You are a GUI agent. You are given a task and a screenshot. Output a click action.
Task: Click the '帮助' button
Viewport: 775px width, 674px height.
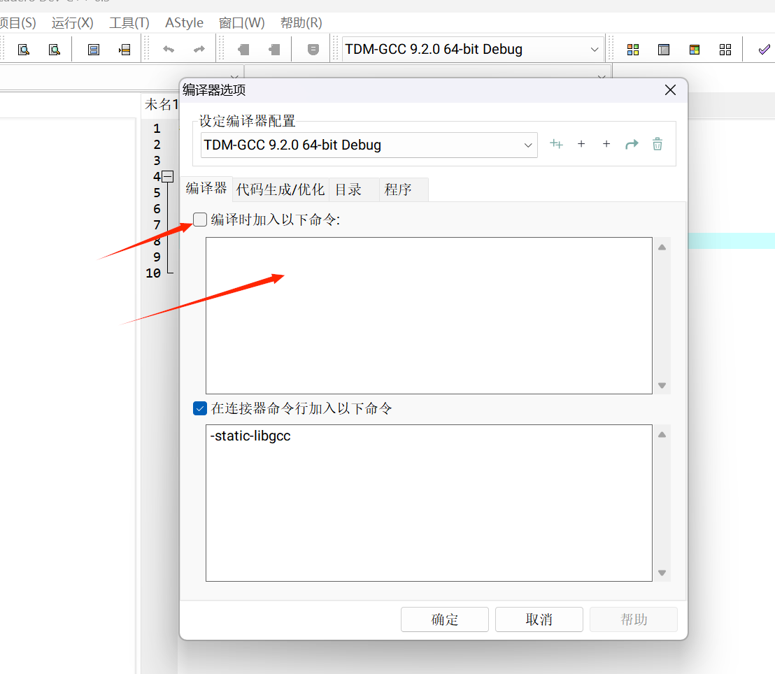pyautogui.click(x=634, y=619)
